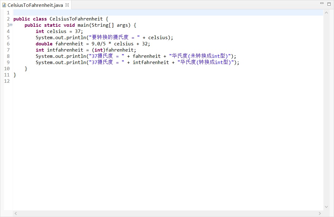The image size is (334, 217).
Task: Click 'main(String[] args)' method signature
Action: [104, 25]
